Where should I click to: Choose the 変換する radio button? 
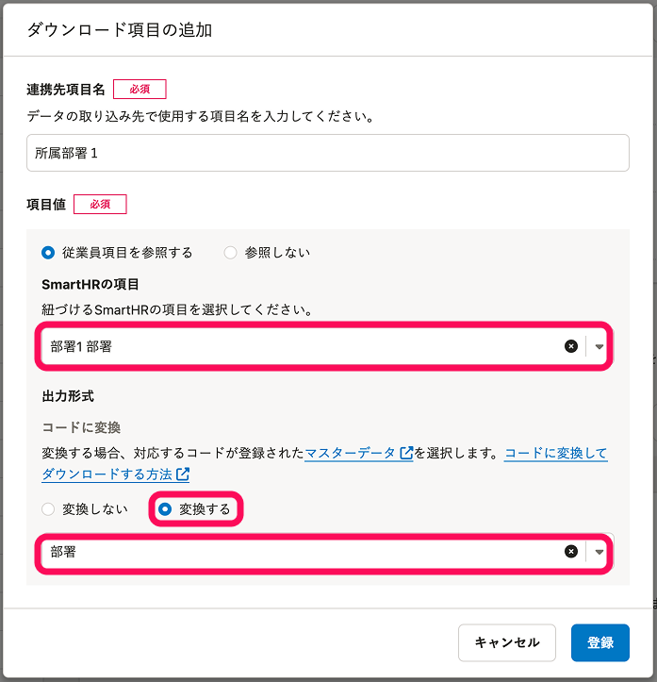point(165,509)
